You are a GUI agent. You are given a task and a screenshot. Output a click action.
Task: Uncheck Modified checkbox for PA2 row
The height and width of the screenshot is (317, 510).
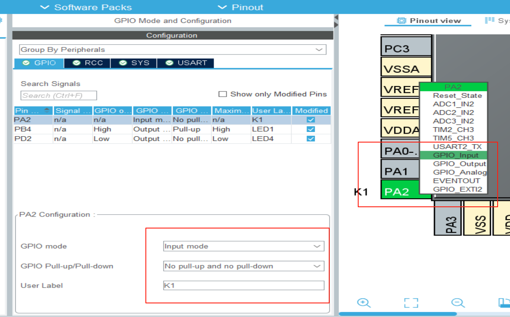pyautogui.click(x=311, y=120)
